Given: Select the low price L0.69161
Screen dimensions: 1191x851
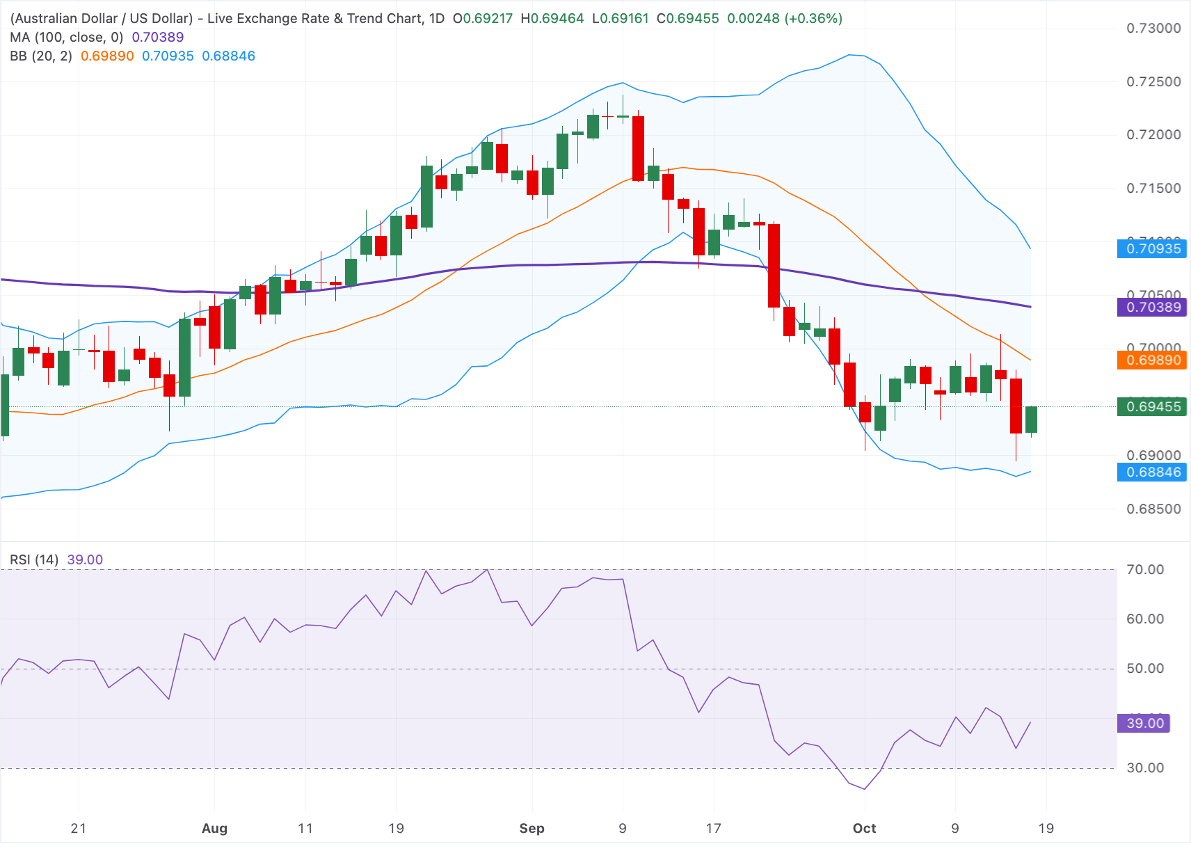Looking at the screenshot, I should pos(621,18).
